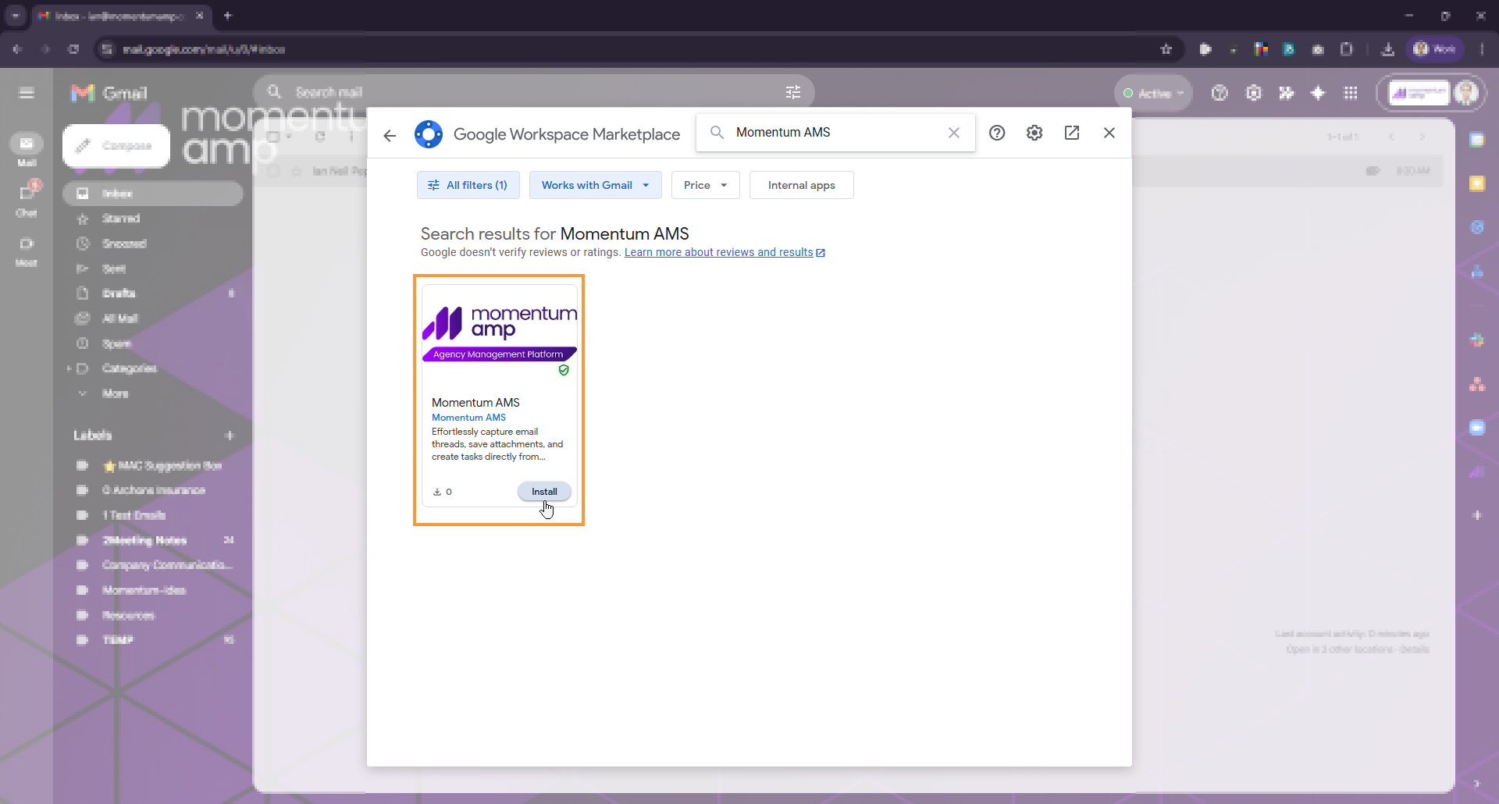The width and height of the screenshot is (1499, 804).
Task: Close the Workspace Marketplace dialog
Action: (x=1109, y=133)
